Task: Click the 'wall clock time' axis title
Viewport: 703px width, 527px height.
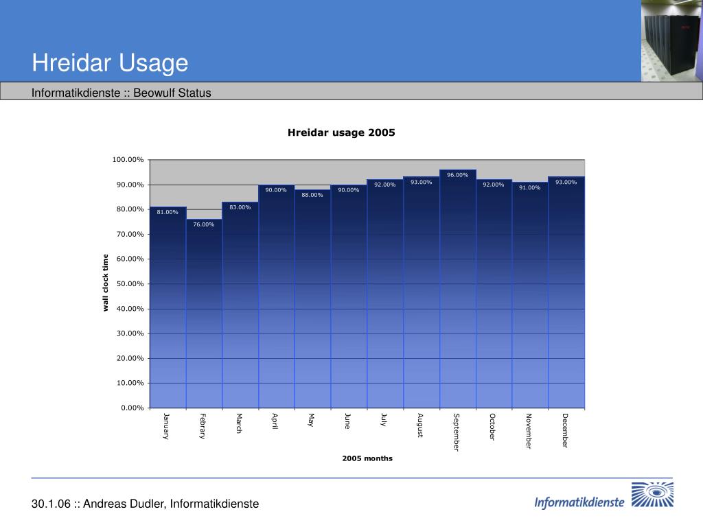Action: pyautogui.click(x=105, y=283)
